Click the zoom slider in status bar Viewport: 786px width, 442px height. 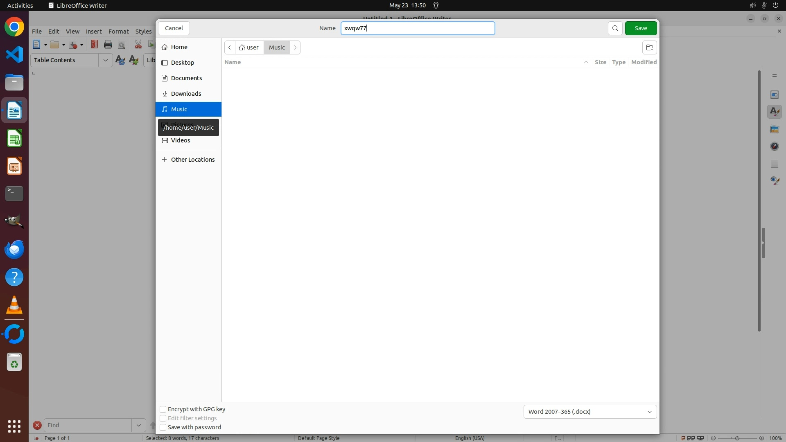point(737,438)
